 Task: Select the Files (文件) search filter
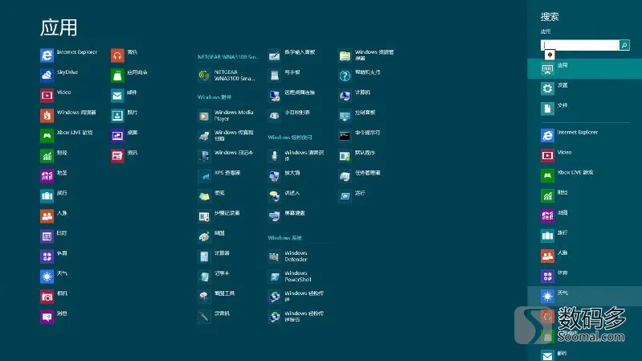pyautogui.click(x=585, y=109)
